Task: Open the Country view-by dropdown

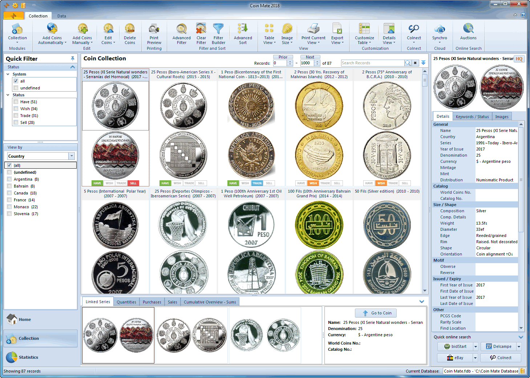Action: [x=72, y=156]
